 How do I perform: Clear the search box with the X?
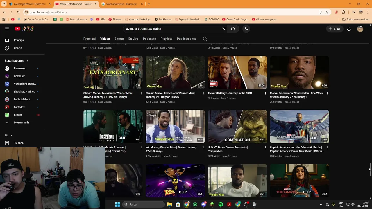(224, 29)
